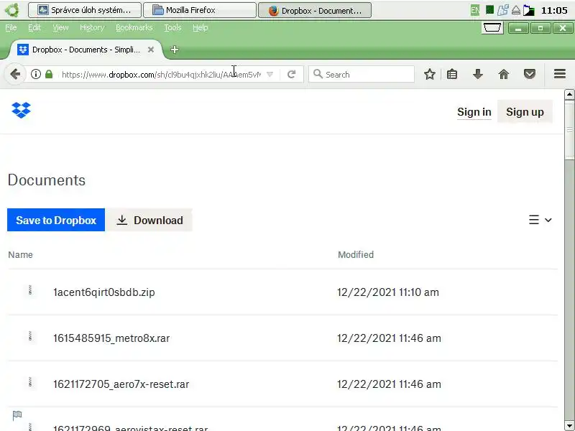Open site information icon in address bar
575x431 pixels.
click(35, 75)
